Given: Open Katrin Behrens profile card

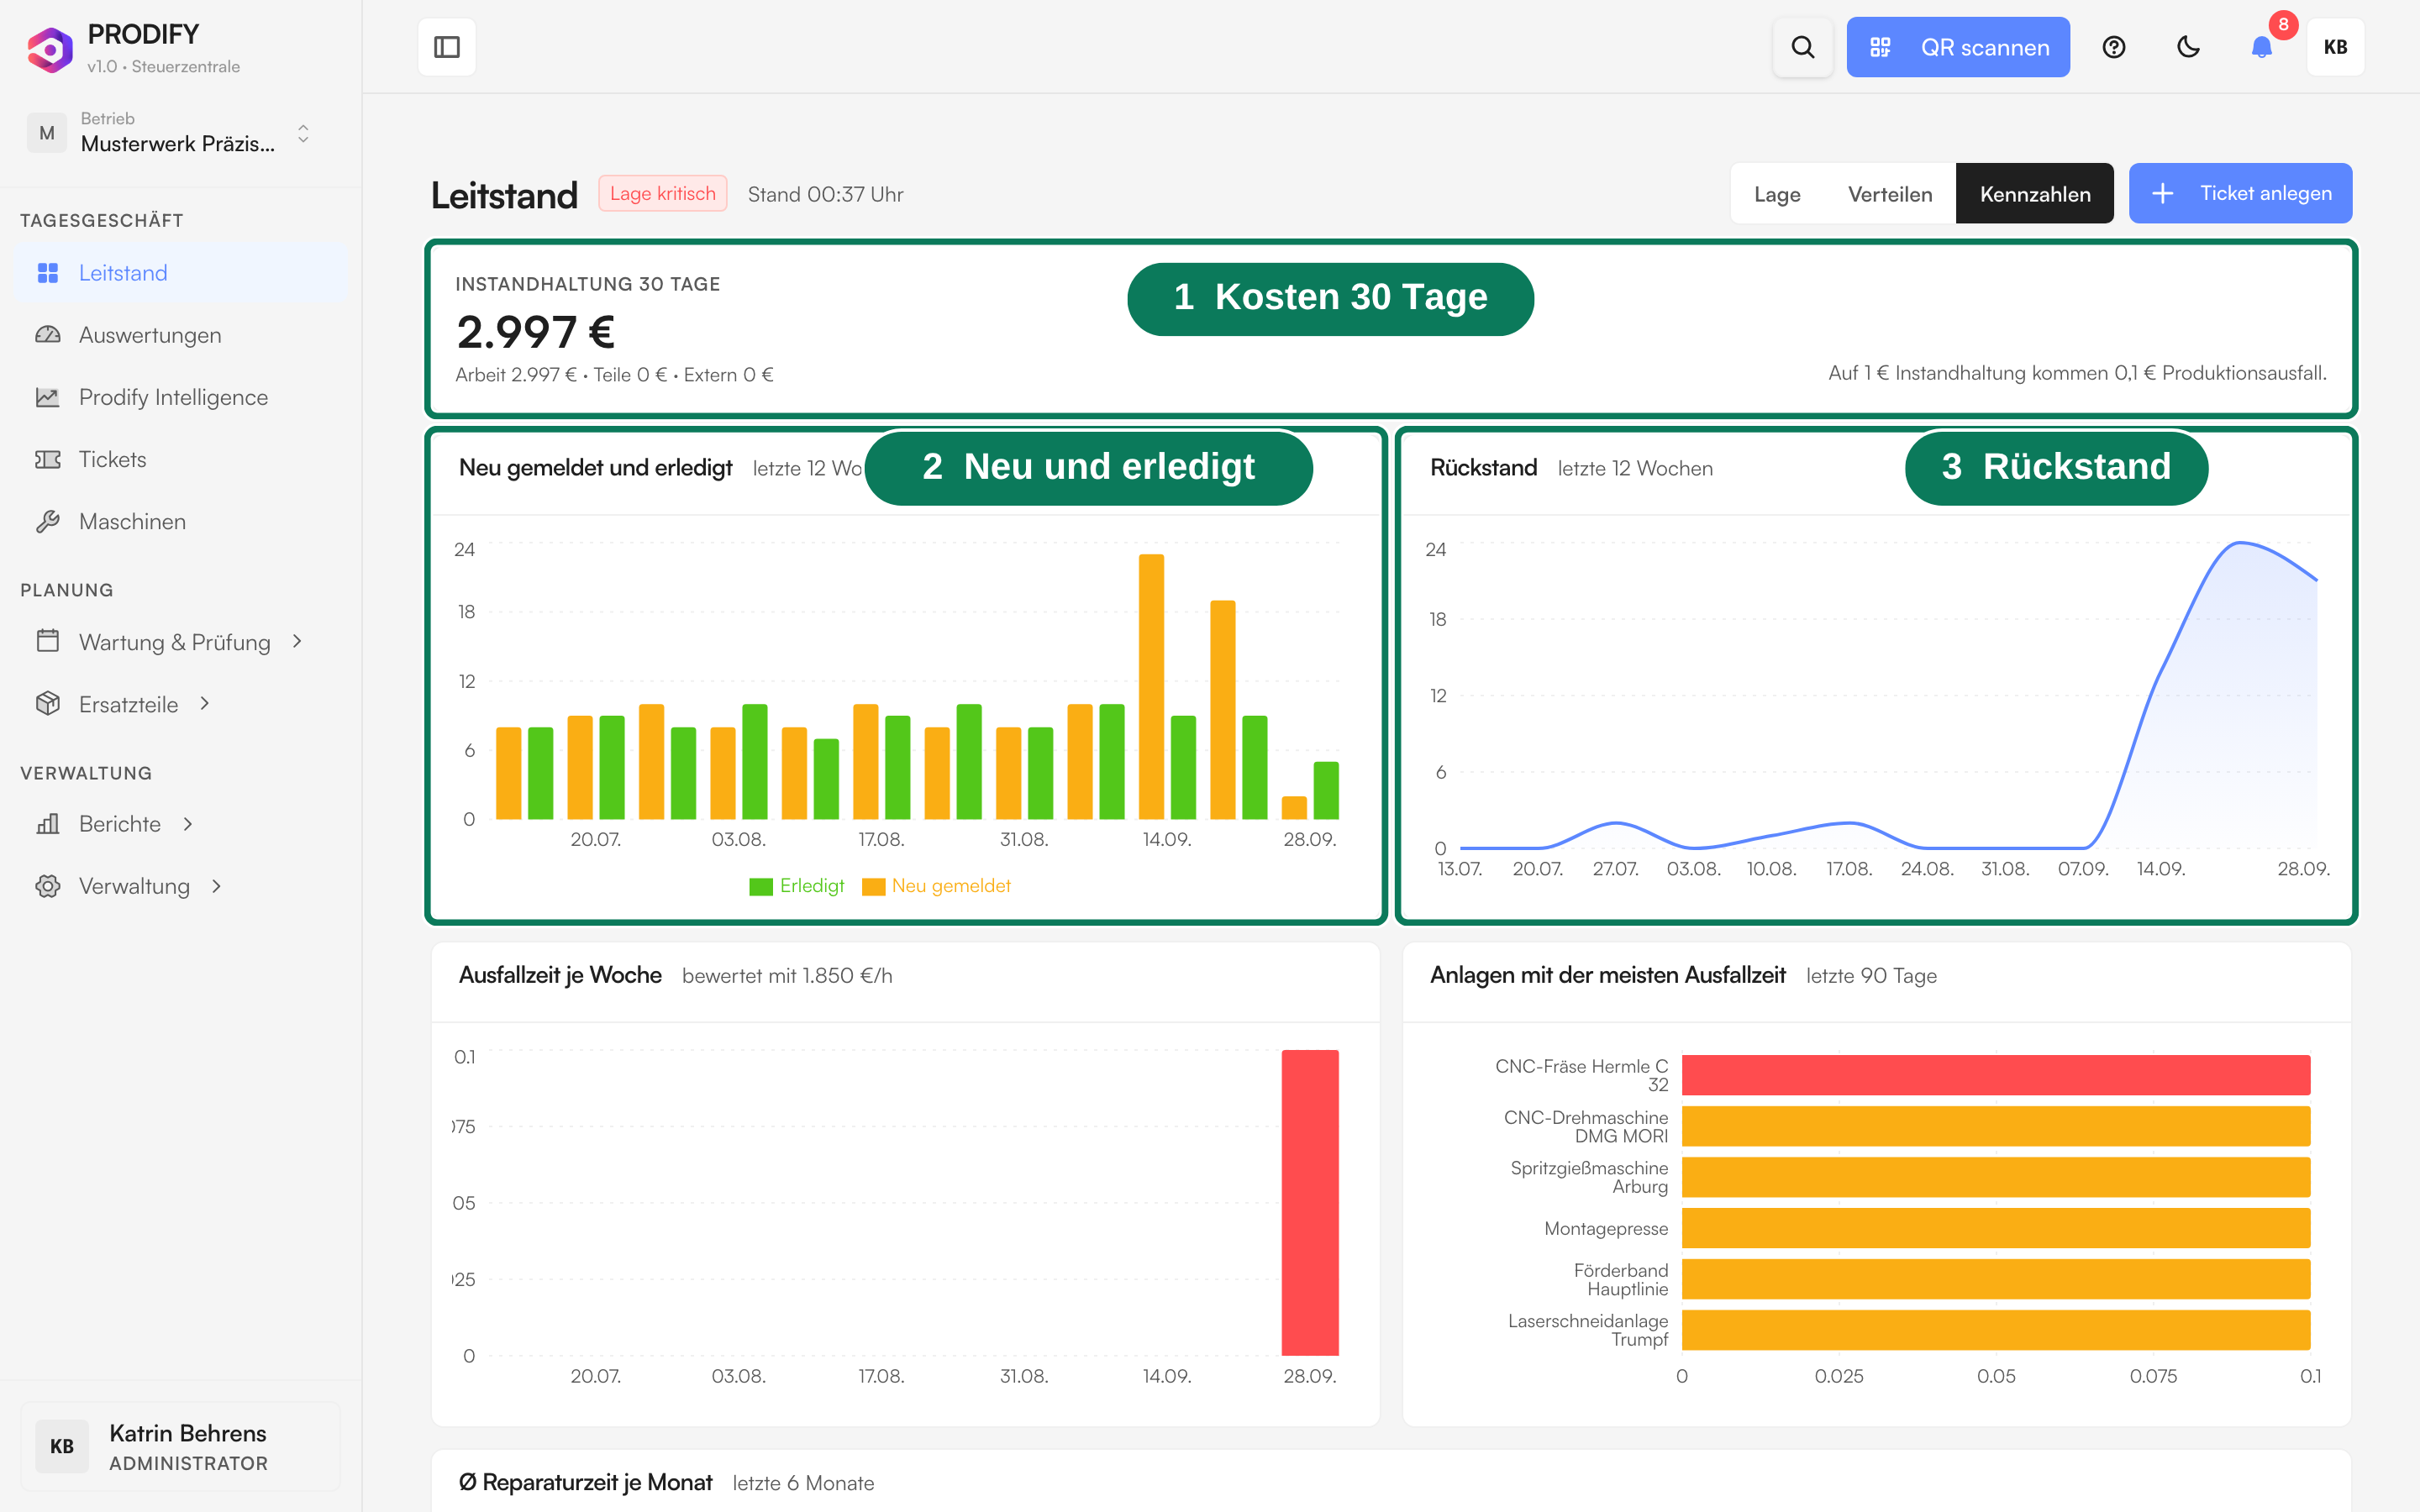Looking at the screenshot, I should coord(180,1446).
